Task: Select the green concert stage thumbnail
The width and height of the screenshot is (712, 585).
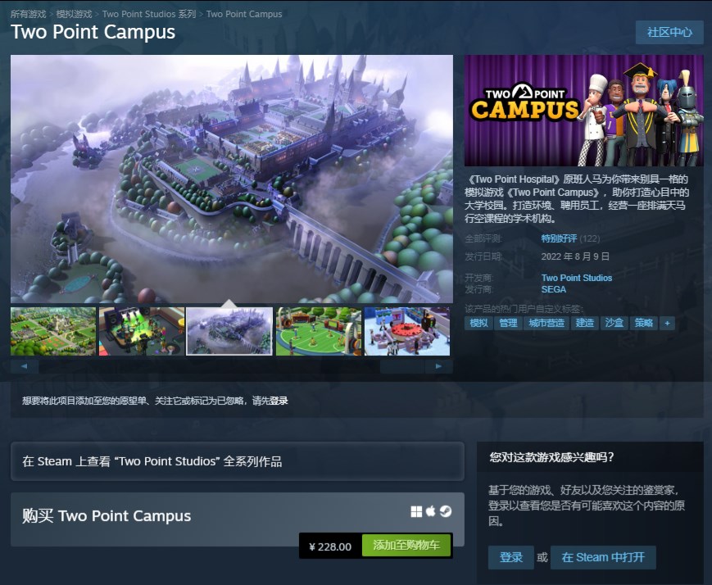Action: (142, 331)
